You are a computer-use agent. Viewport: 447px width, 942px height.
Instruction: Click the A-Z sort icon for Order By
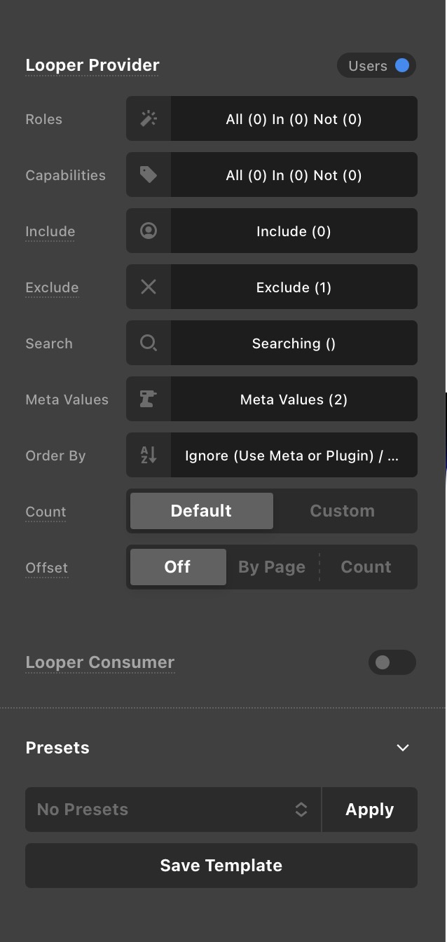tap(149, 455)
